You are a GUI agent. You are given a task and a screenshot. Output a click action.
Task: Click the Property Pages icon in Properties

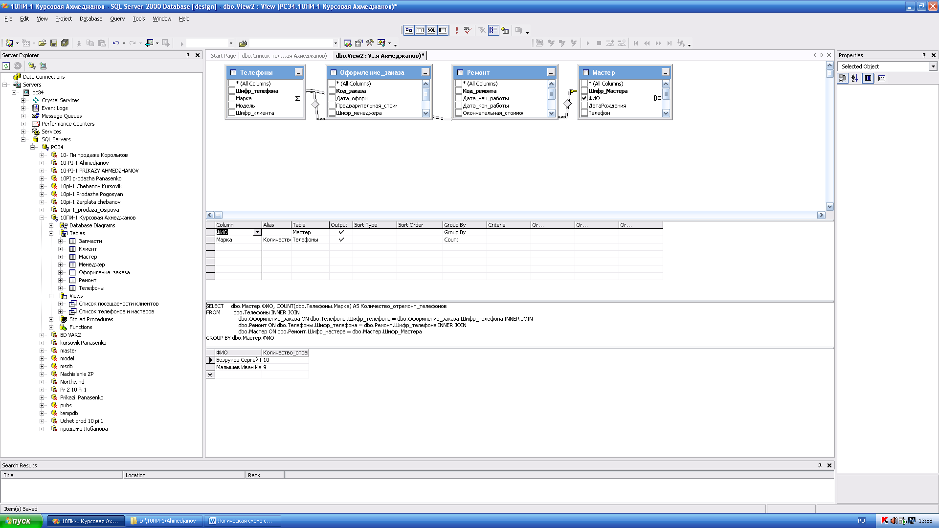coord(882,78)
